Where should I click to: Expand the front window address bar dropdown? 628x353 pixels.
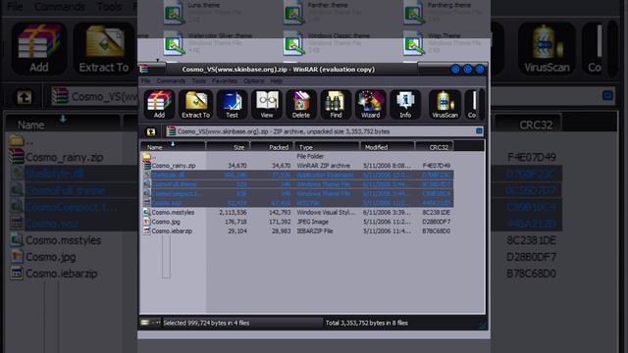click(479, 131)
